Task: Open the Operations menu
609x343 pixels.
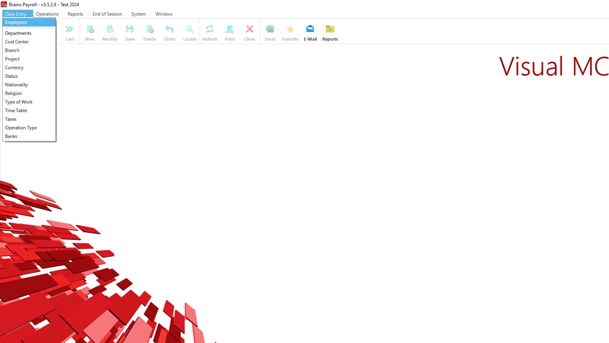Action: click(x=47, y=14)
